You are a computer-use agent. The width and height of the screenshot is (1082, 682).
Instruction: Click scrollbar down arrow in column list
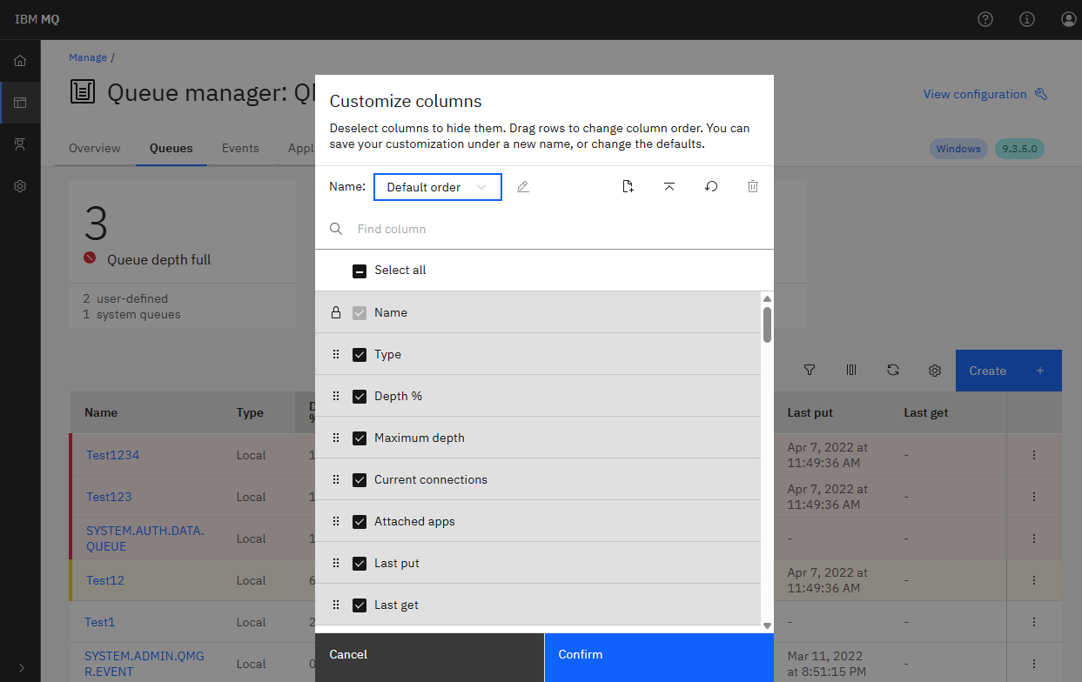tap(767, 625)
